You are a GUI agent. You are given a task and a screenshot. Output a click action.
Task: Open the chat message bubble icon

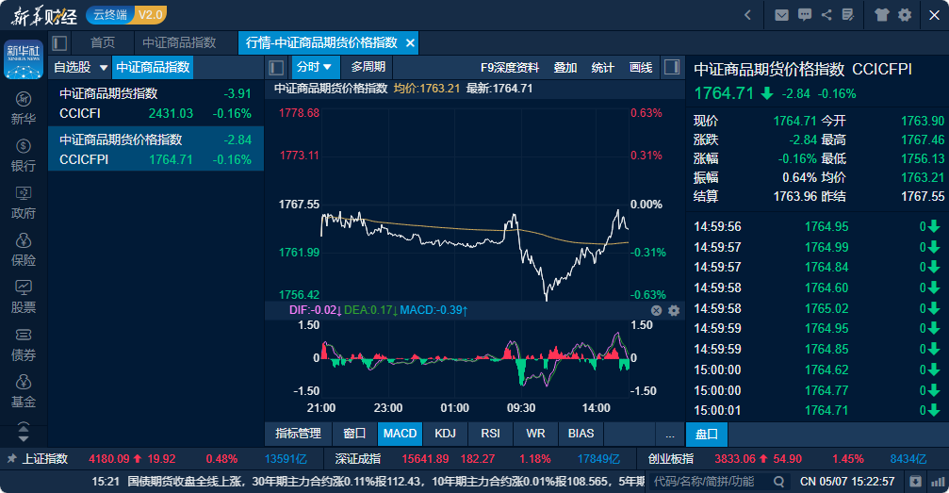(x=805, y=15)
